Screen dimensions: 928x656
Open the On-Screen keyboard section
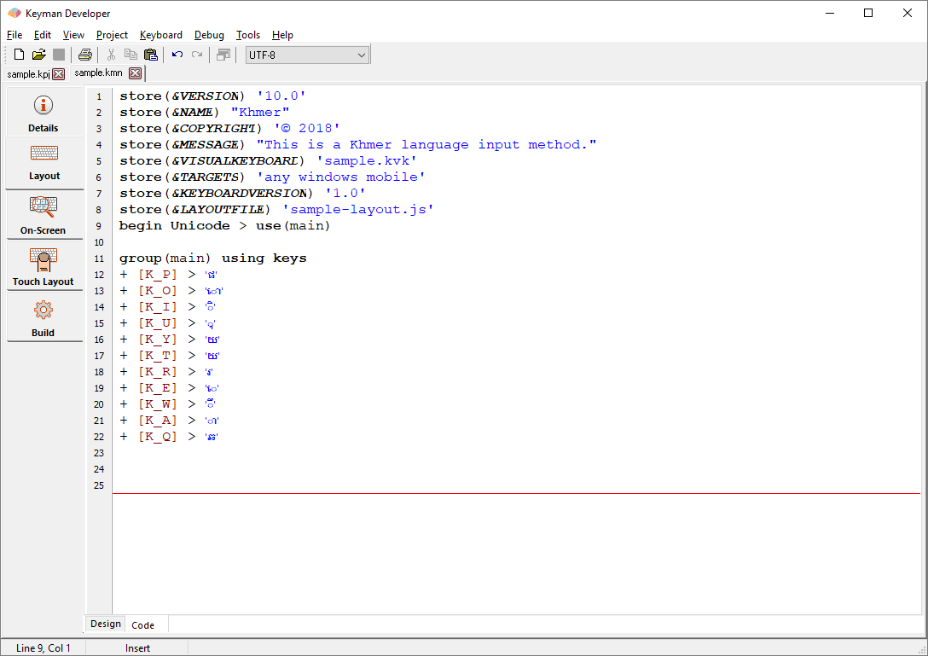pyautogui.click(x=43, y=216)
